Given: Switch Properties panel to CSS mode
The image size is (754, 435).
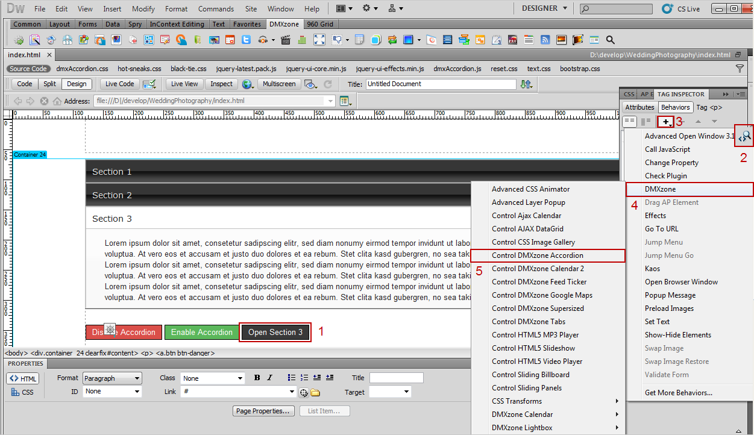Looking at the screenshot, I should click(23, 392).
